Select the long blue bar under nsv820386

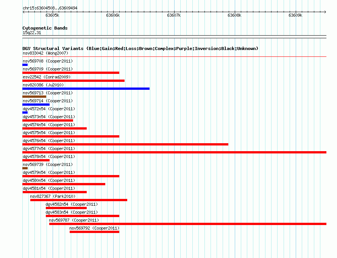point(86,89)
